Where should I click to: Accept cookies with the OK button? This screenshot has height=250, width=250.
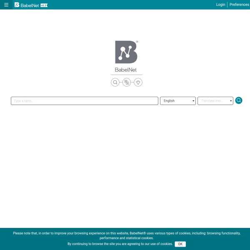(180, 244)
